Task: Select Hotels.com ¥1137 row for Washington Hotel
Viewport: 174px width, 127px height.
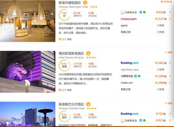Action: coord(146,19)
